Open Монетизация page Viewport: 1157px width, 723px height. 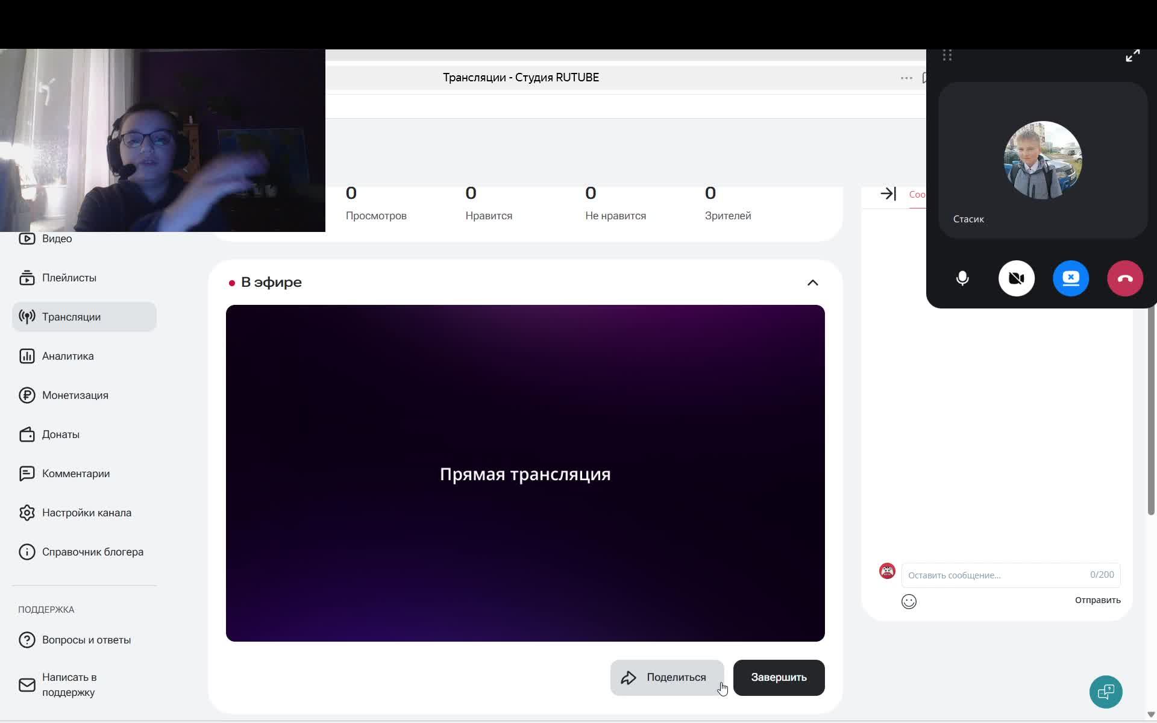pos(75,395)
